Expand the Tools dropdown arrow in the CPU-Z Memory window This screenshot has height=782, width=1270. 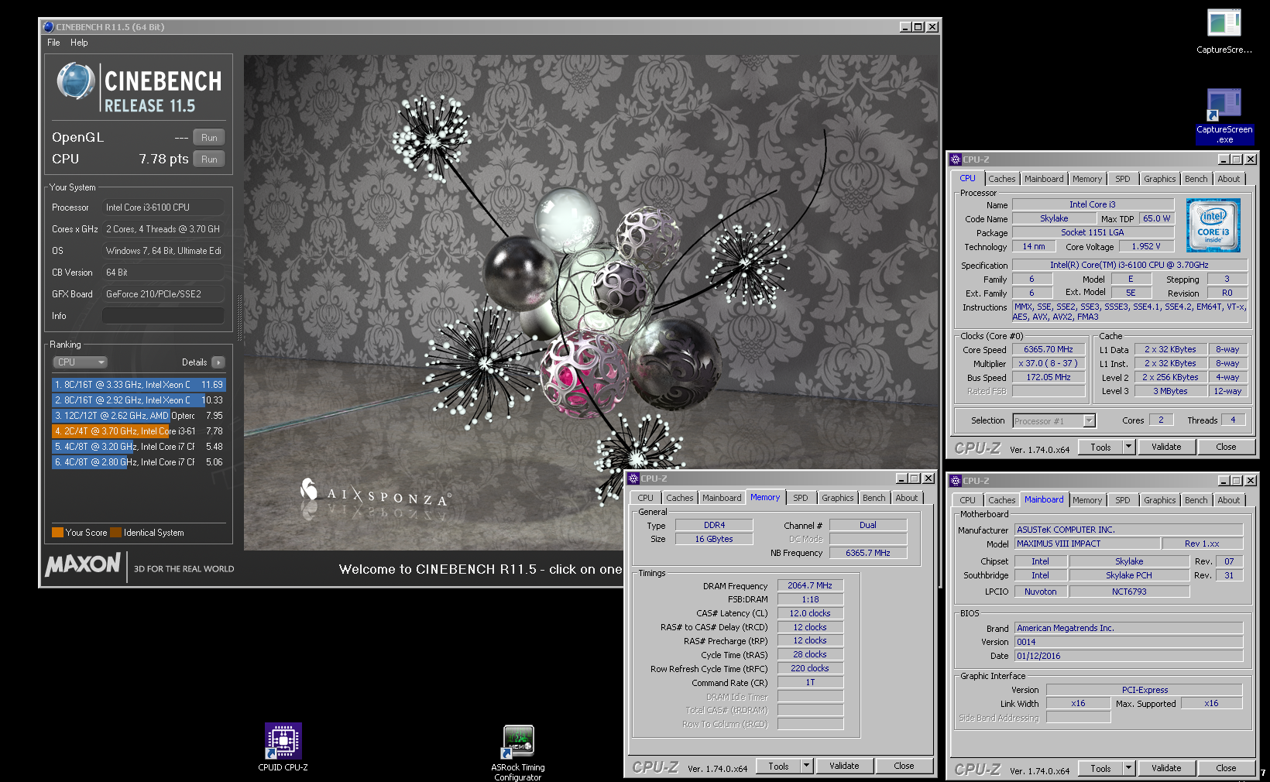[x=806, y=766]
